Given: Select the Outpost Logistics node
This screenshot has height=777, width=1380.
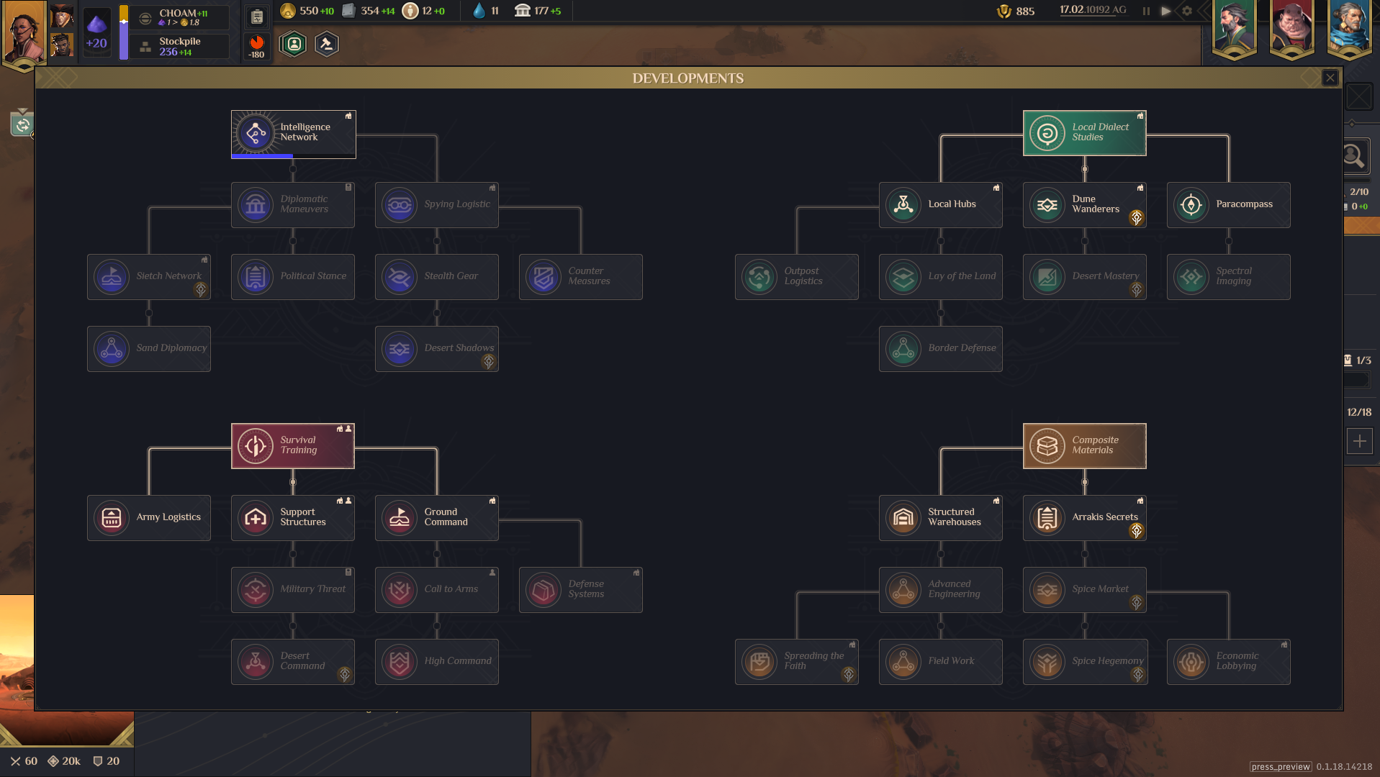Looking at the screenshot, I should pos(797,277).
